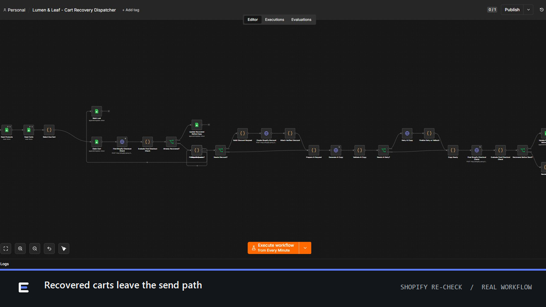The height and width of the screenshot is (307, 546).
Task: Run Execute workflow from Every Minute
Action: pos(273,248)
